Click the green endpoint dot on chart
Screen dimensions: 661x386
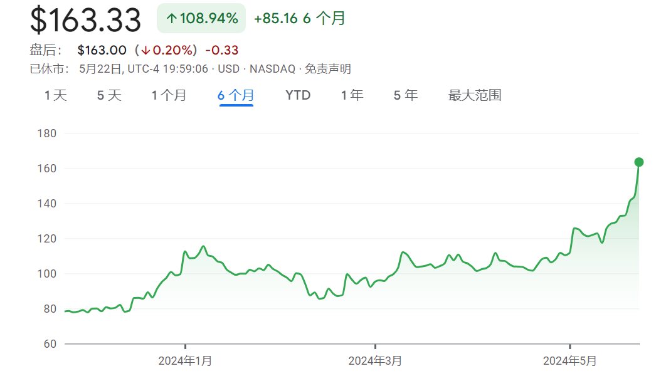point(638,162)
